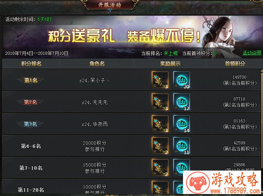Image resolution: width=263 pixels, height=196 pixels.
Task: Click the 仙 token icon showing 17
Action: coord(181,102)
